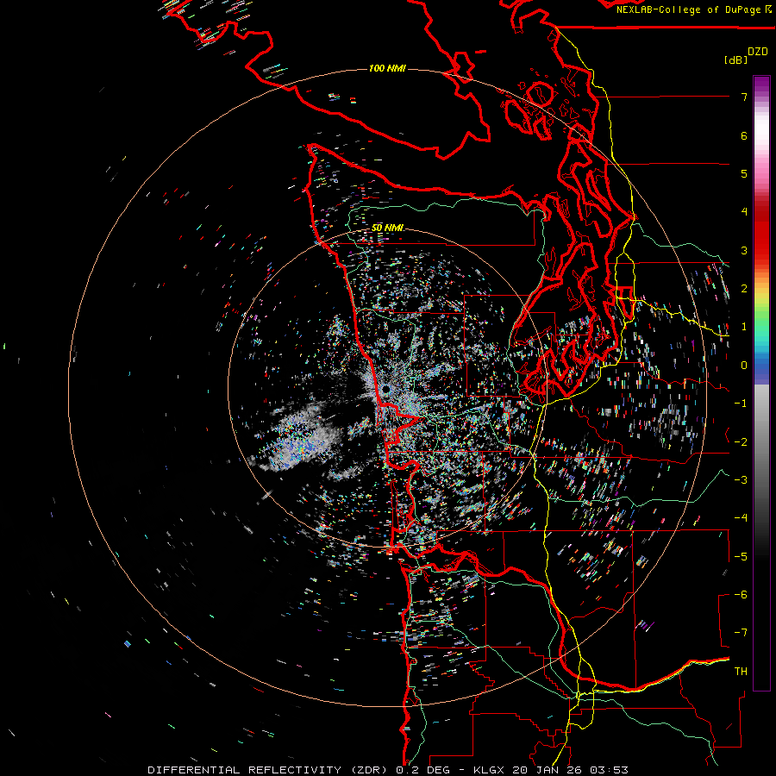776x776 pixels.
Task: Click the "7" value on the color scale
Action: pyautogui.click(x=744, y=97)
